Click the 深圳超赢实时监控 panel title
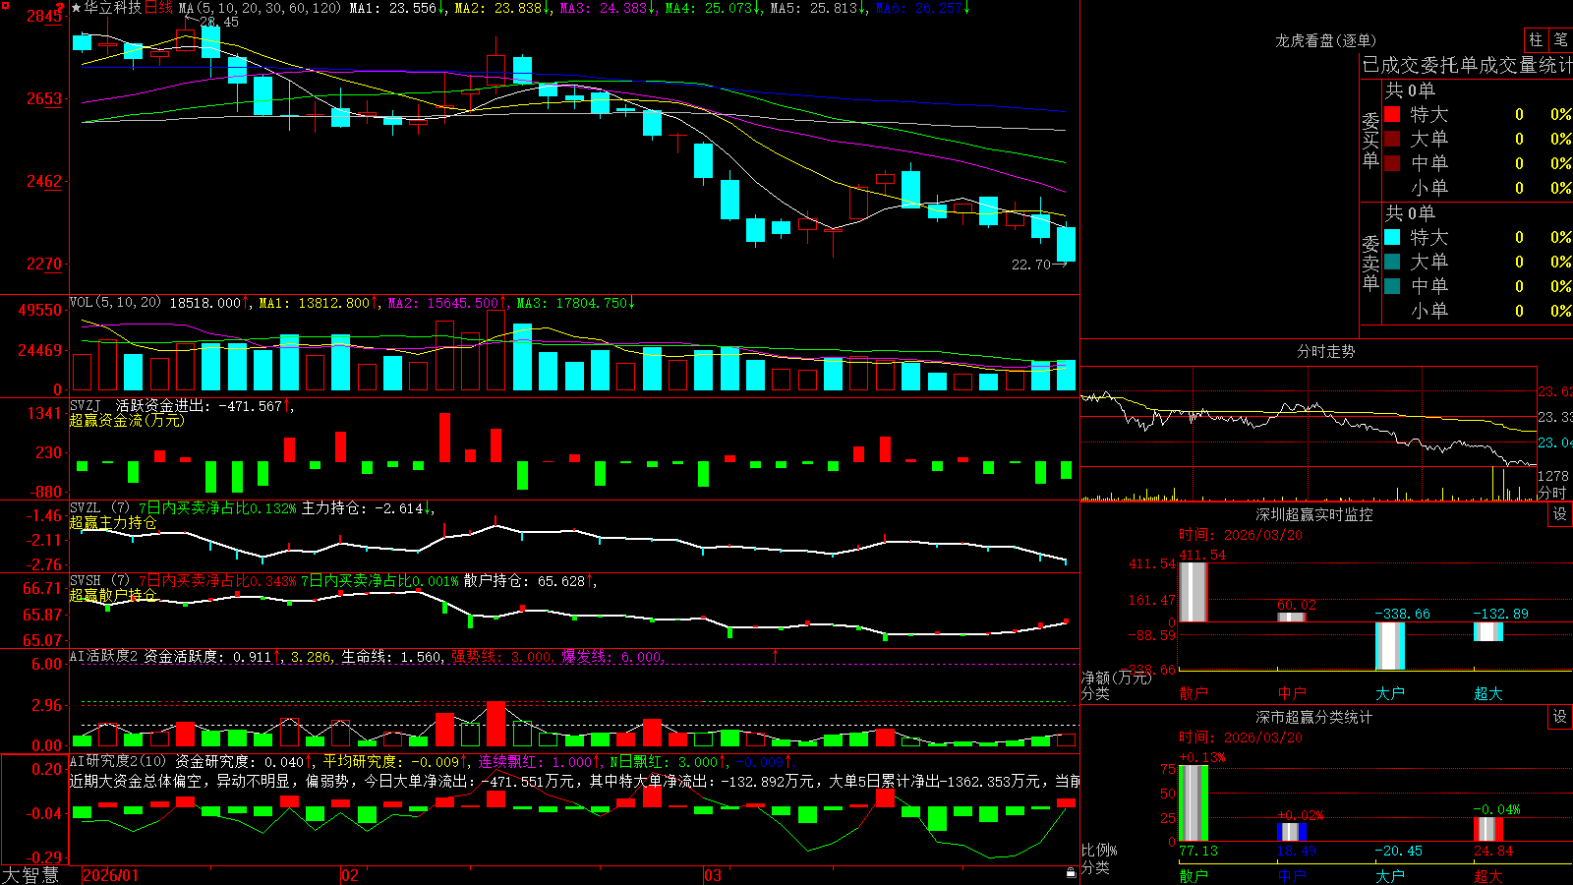 [x=1314, y=514]
